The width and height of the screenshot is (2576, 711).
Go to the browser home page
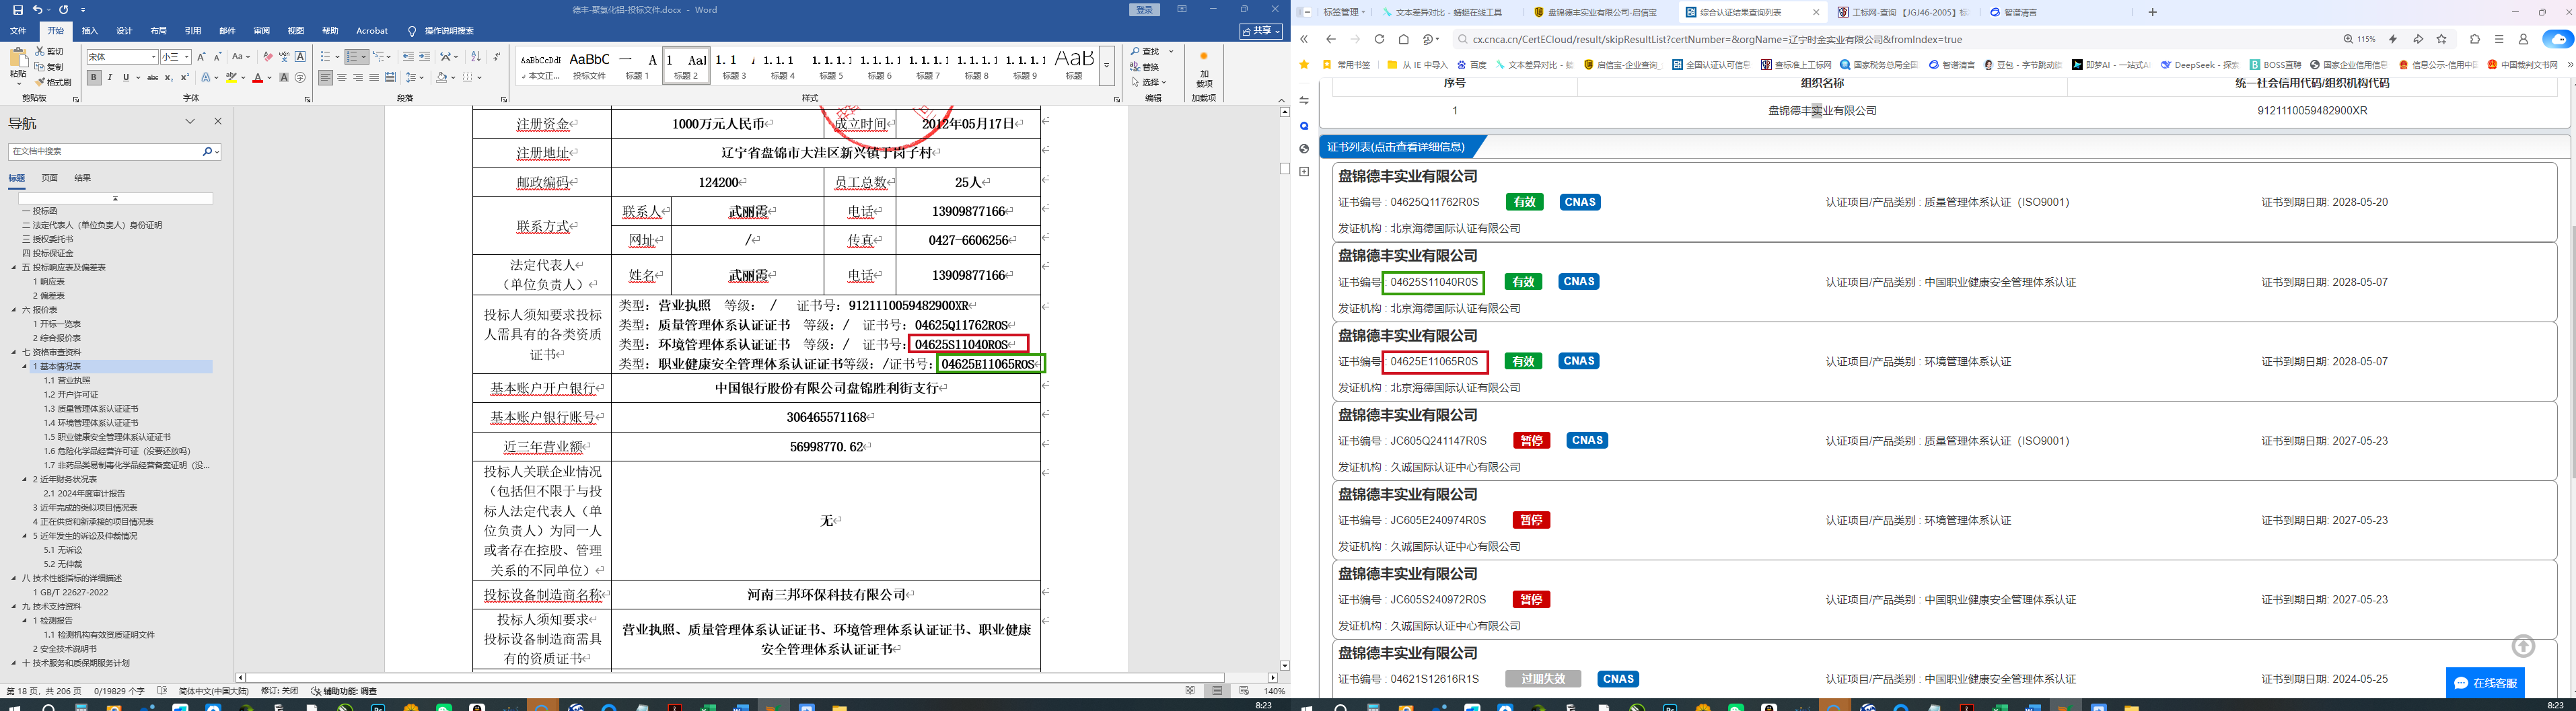click(1404, 39)
